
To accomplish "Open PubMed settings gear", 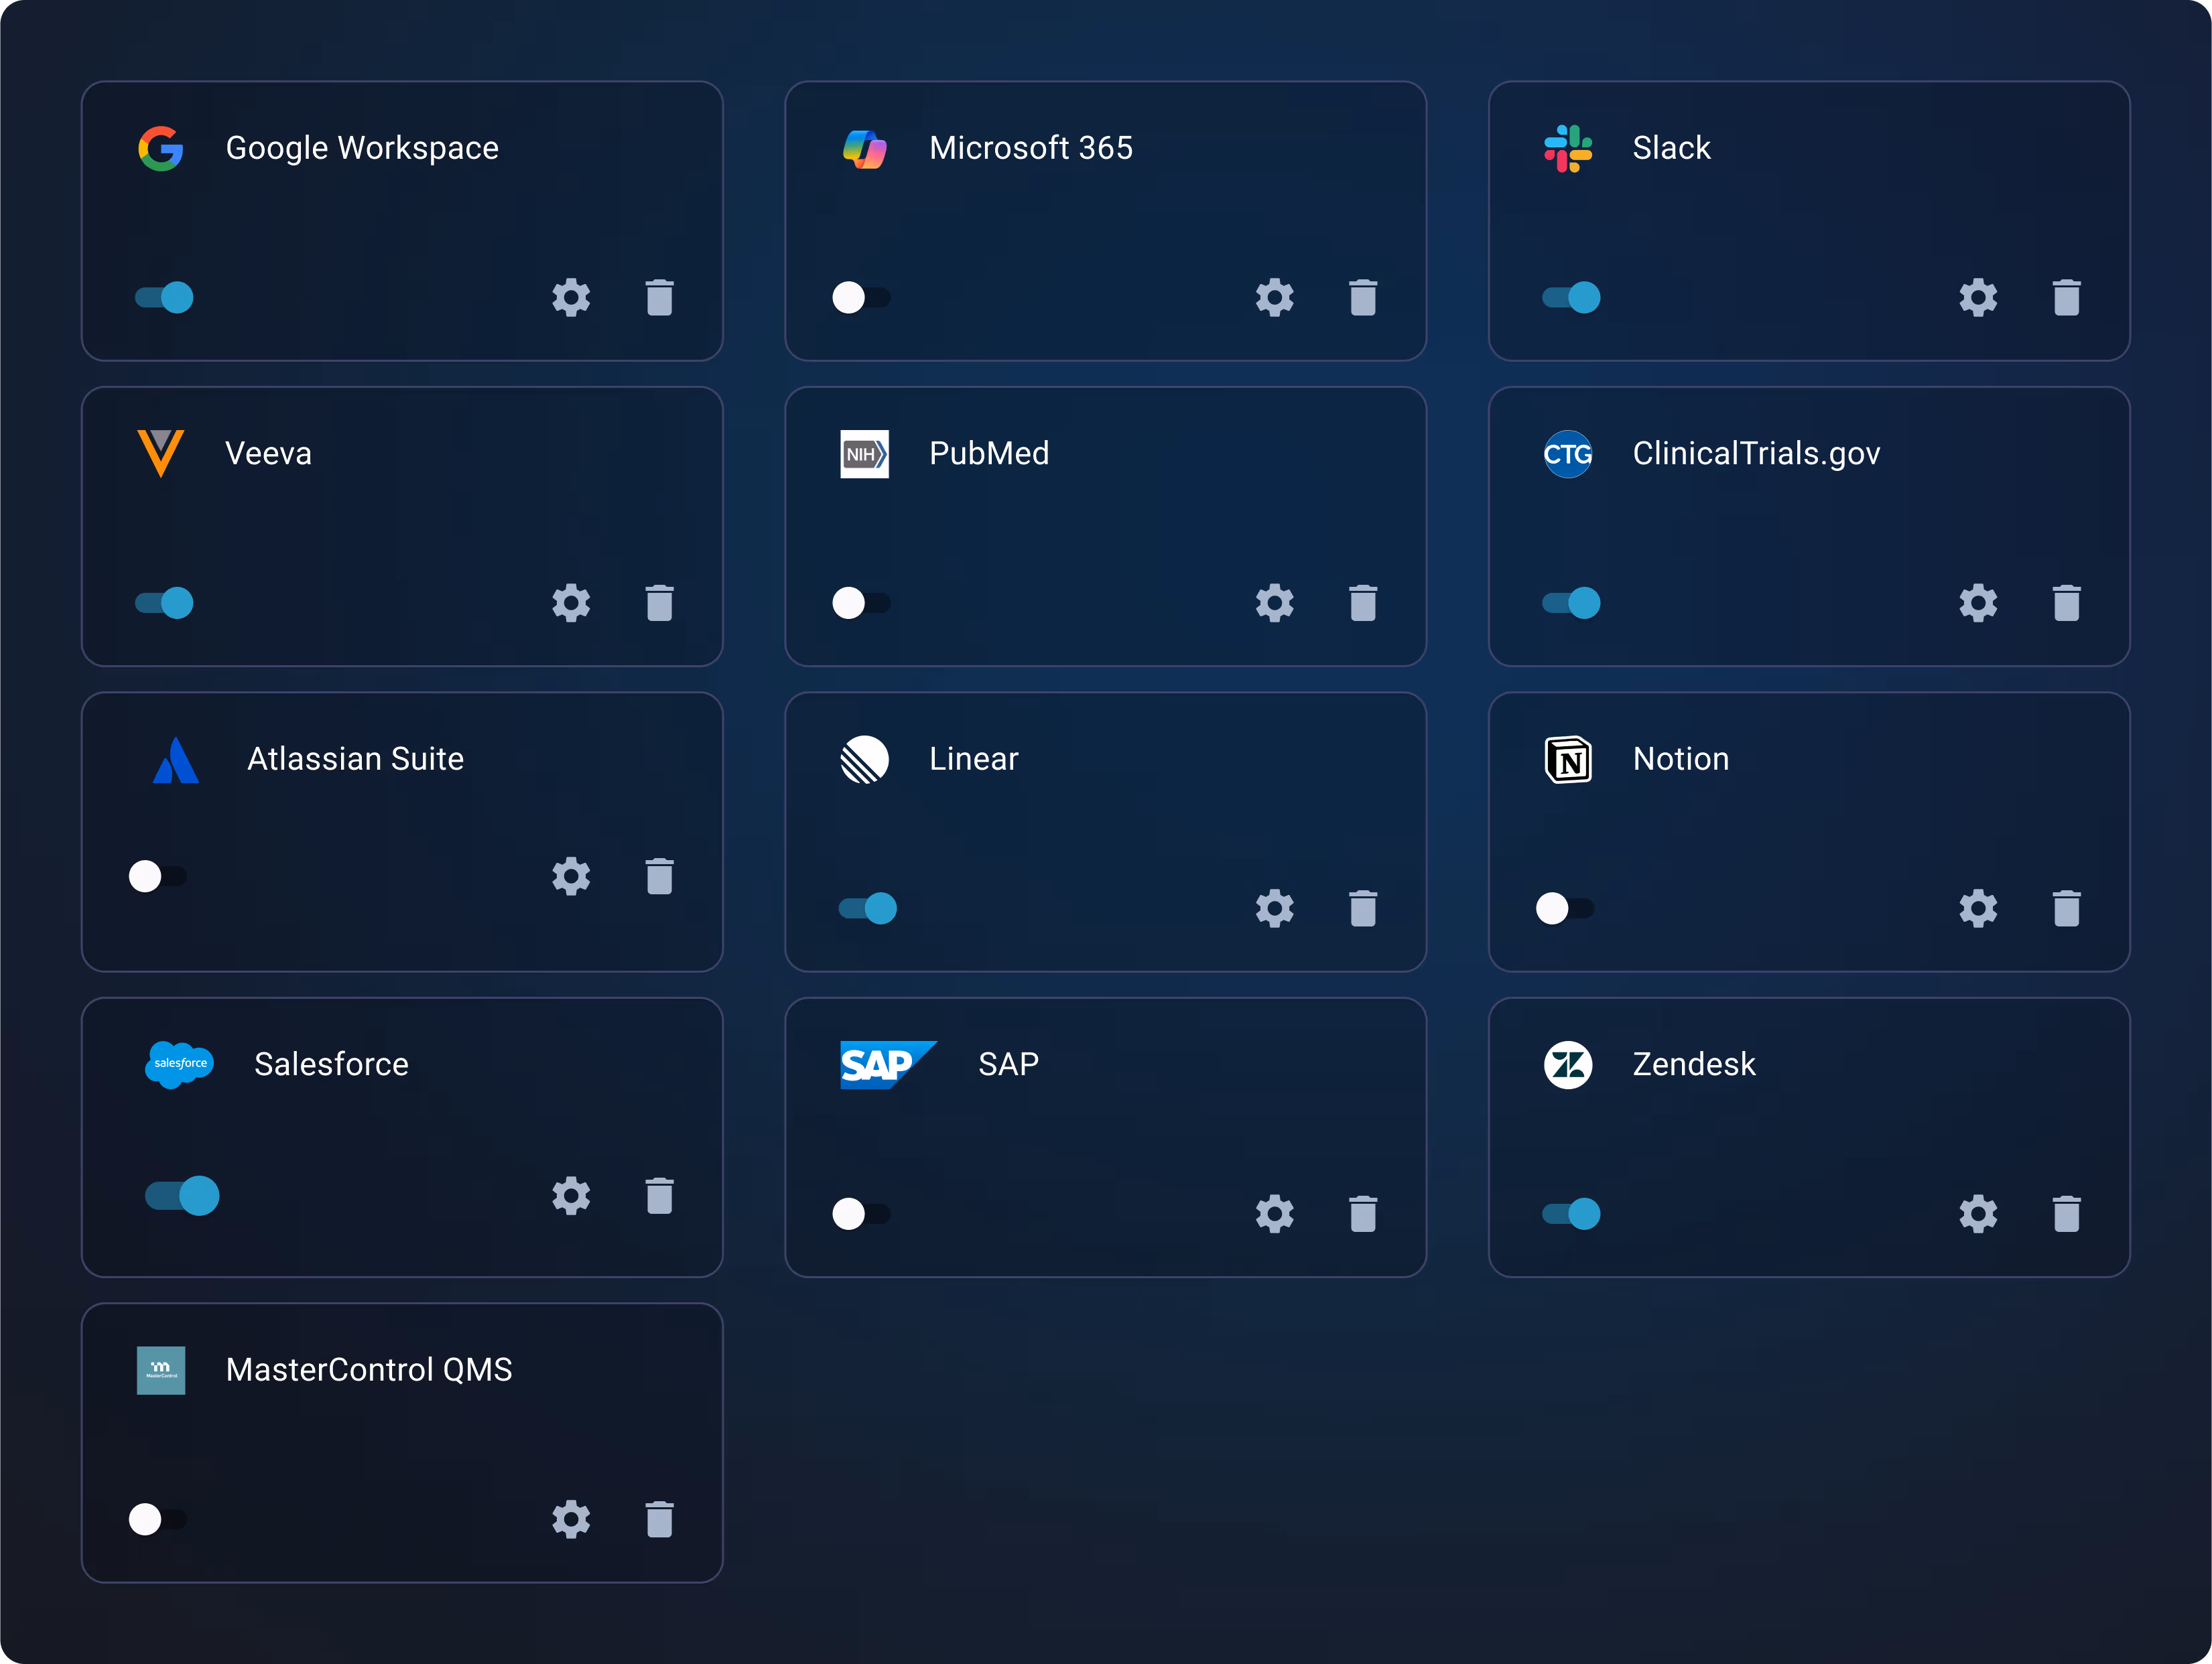I will click(x=1275, y=603).
